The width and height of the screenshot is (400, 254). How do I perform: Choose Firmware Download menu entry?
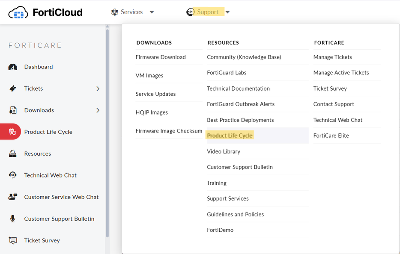point(161,57)
